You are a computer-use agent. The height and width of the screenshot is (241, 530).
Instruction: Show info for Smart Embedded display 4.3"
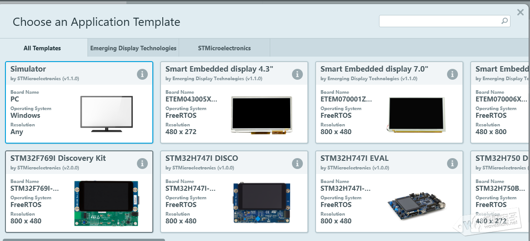click(x=297, y=74)
